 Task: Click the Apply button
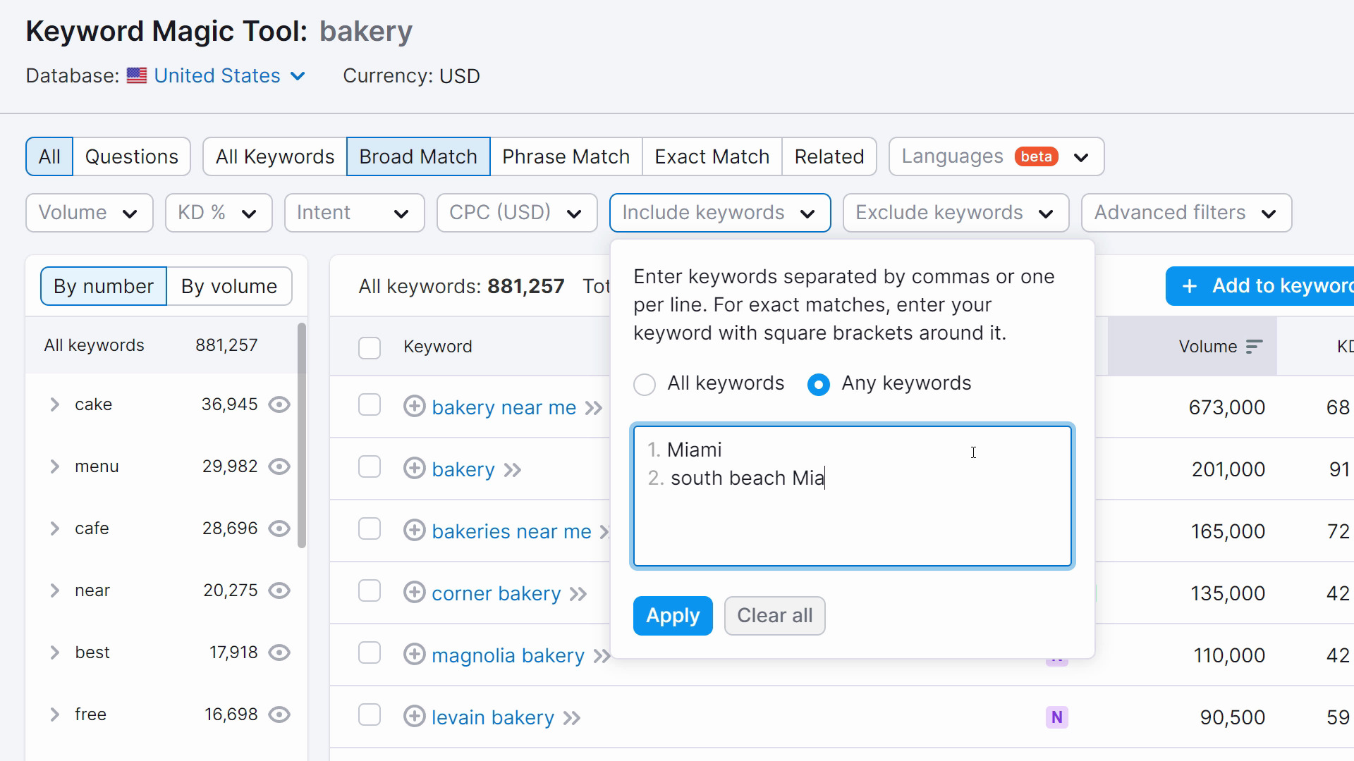(x=672, y=615)
